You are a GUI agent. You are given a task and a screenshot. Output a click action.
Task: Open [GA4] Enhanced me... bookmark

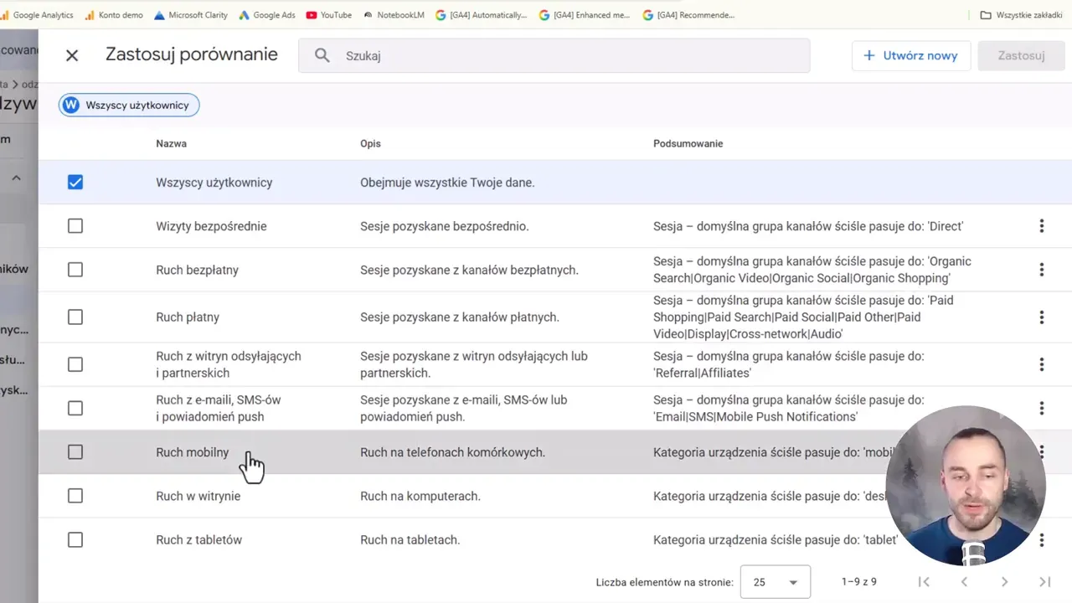585,15
